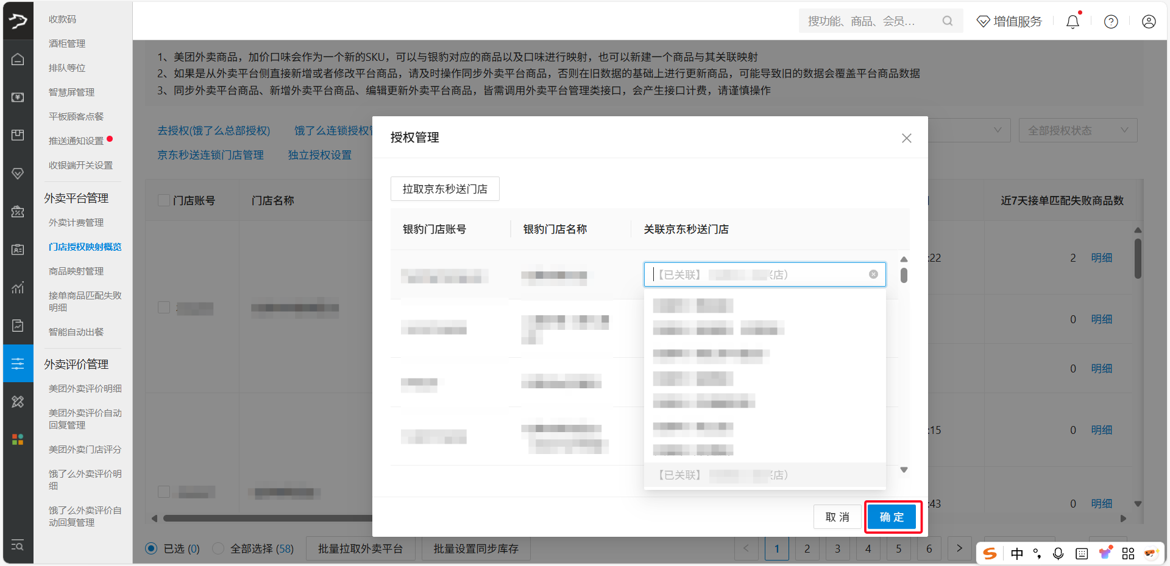Open the user account icon

tap(1149, 21)
